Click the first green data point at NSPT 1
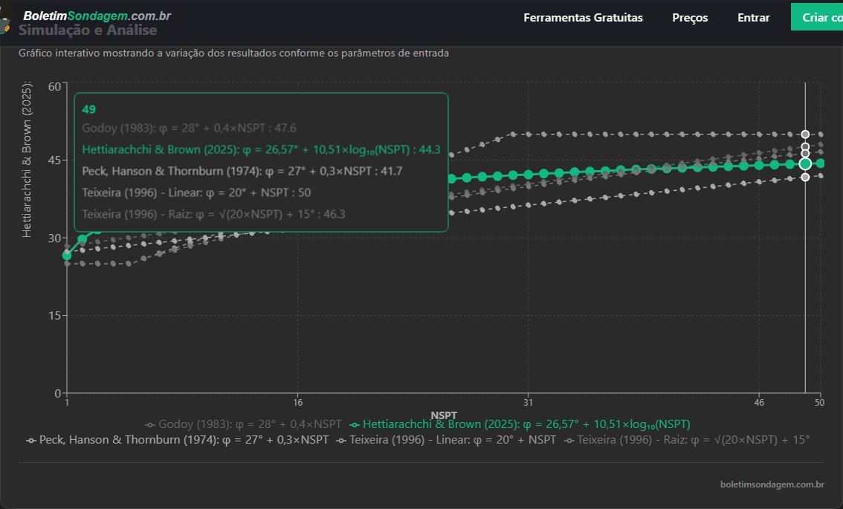 click(67, 255)
